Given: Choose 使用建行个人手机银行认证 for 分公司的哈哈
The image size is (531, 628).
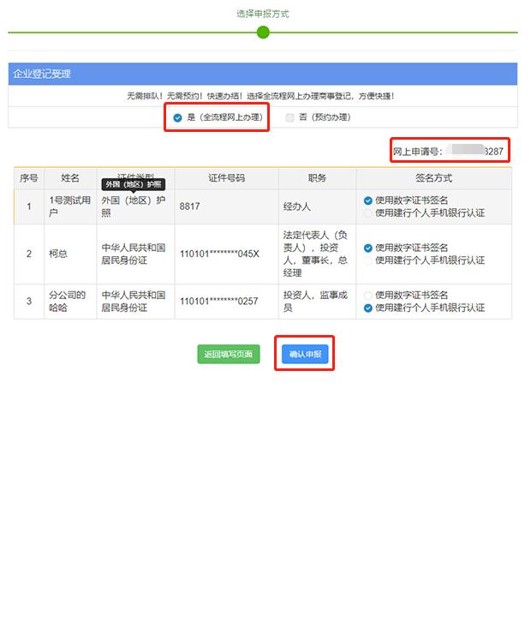Looking at the screenshot, I should coord(368,308).
